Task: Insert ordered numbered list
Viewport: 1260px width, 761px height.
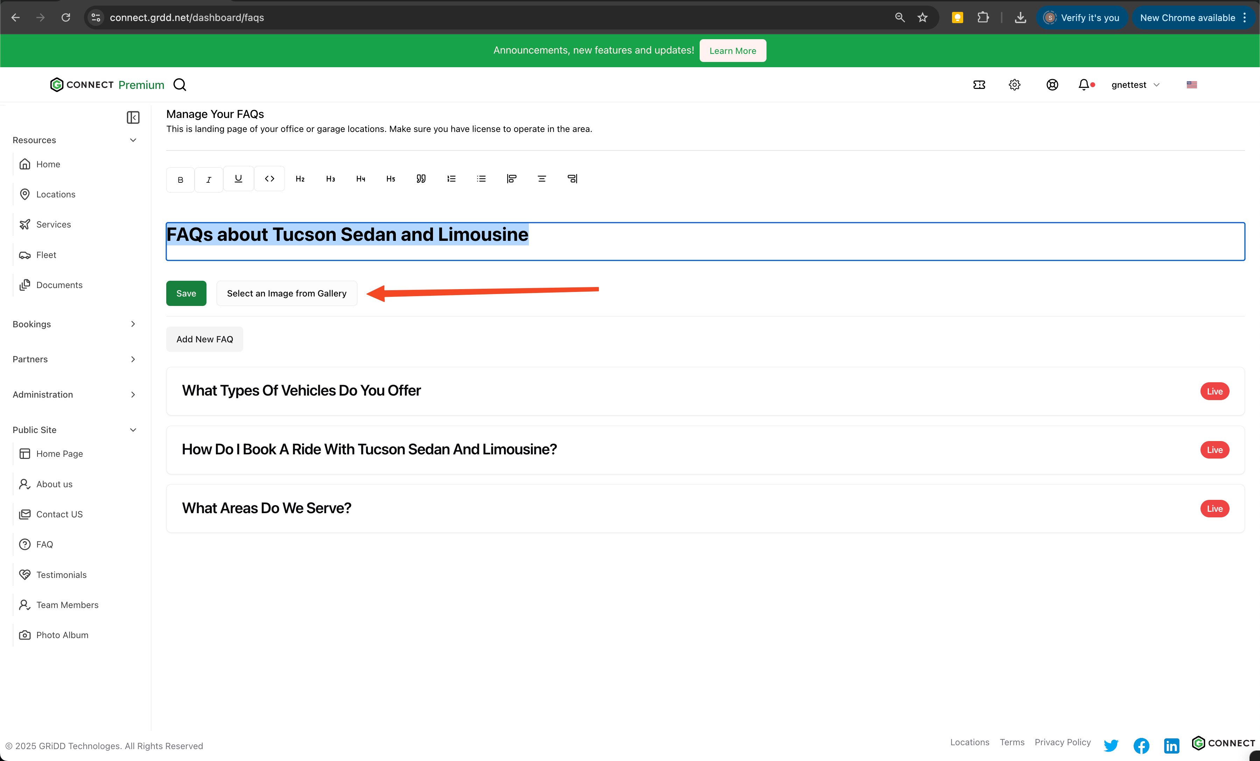Action: pyautogui.click(x=451, y=179)
